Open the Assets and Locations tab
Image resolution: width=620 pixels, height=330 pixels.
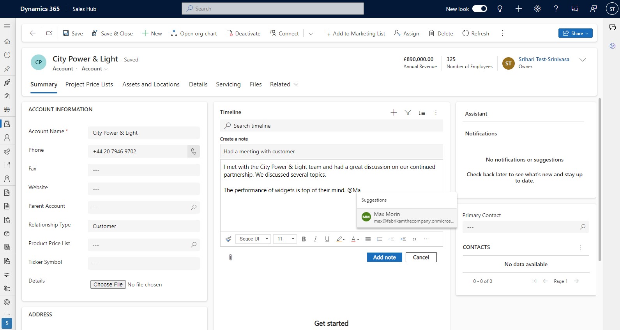pos(151,84)
